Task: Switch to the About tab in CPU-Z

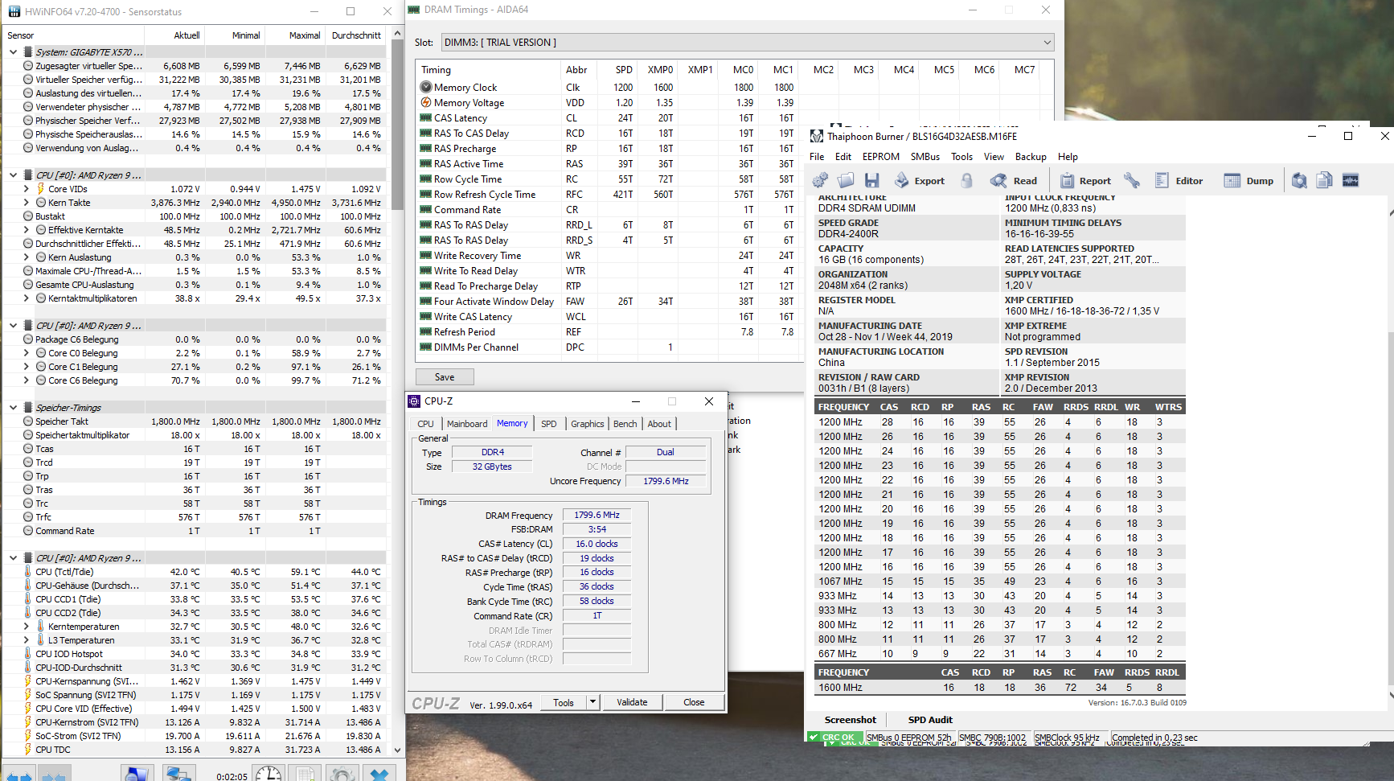Action: [659, 424]
